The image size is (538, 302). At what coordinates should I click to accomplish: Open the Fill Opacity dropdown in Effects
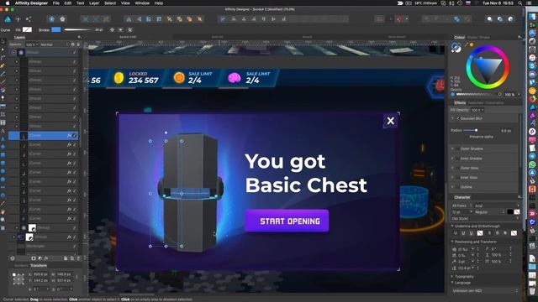[x=477, y=110]
